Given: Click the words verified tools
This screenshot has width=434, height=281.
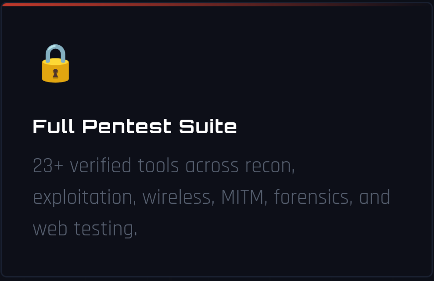Looking at the screenshot, I should point(124,166).
